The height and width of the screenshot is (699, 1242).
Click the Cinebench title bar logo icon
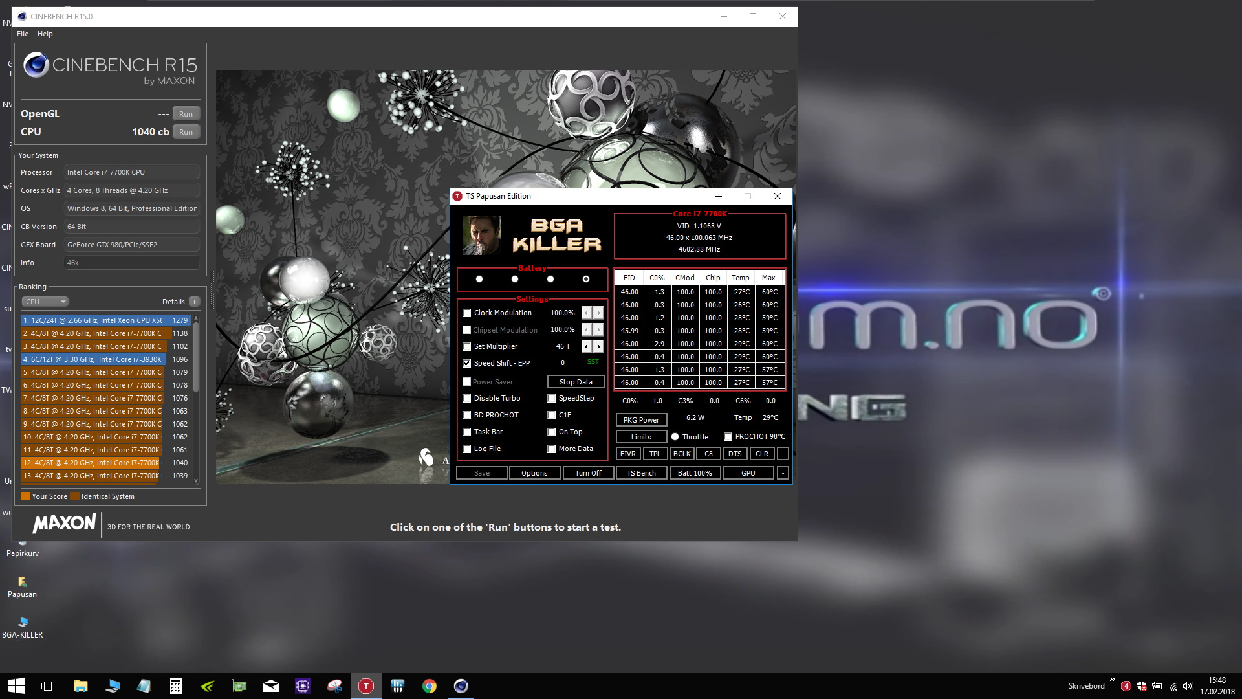pos(22,16)
